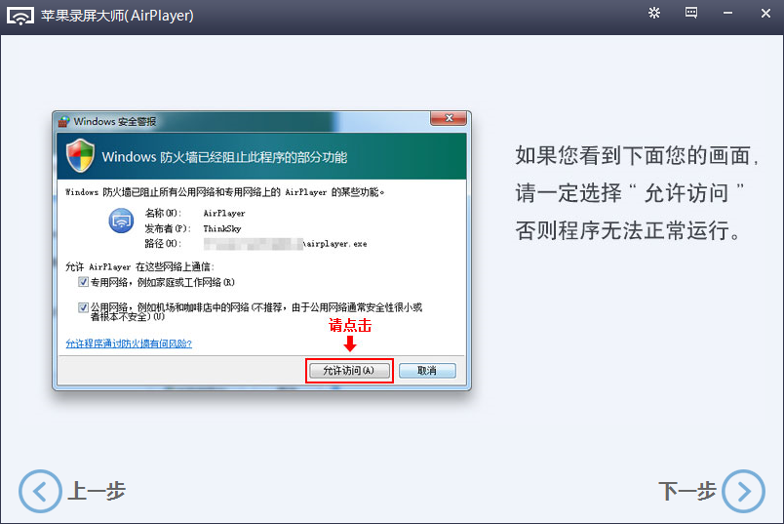784x524 pixels.
Task: Minimize the AirPlayer window
Action: 728,13
